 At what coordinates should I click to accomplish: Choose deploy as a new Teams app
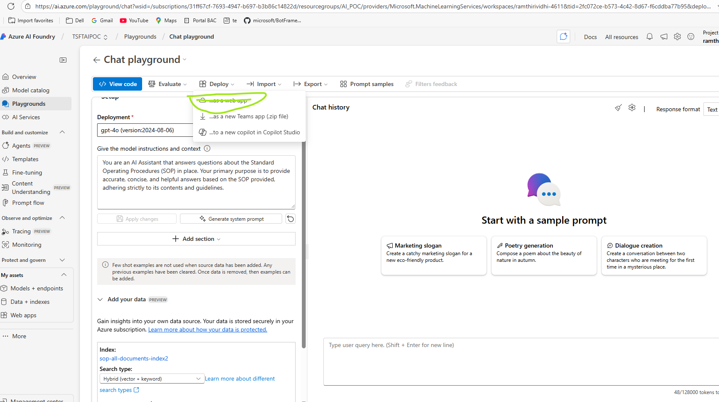coord(249,116)
